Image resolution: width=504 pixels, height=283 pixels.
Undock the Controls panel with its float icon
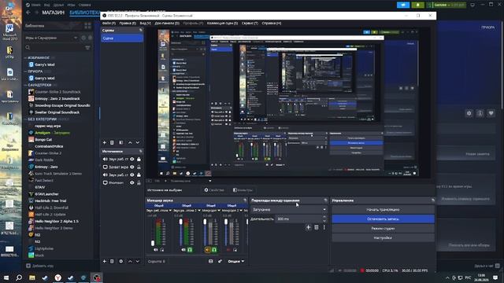(x=433, y=200)
